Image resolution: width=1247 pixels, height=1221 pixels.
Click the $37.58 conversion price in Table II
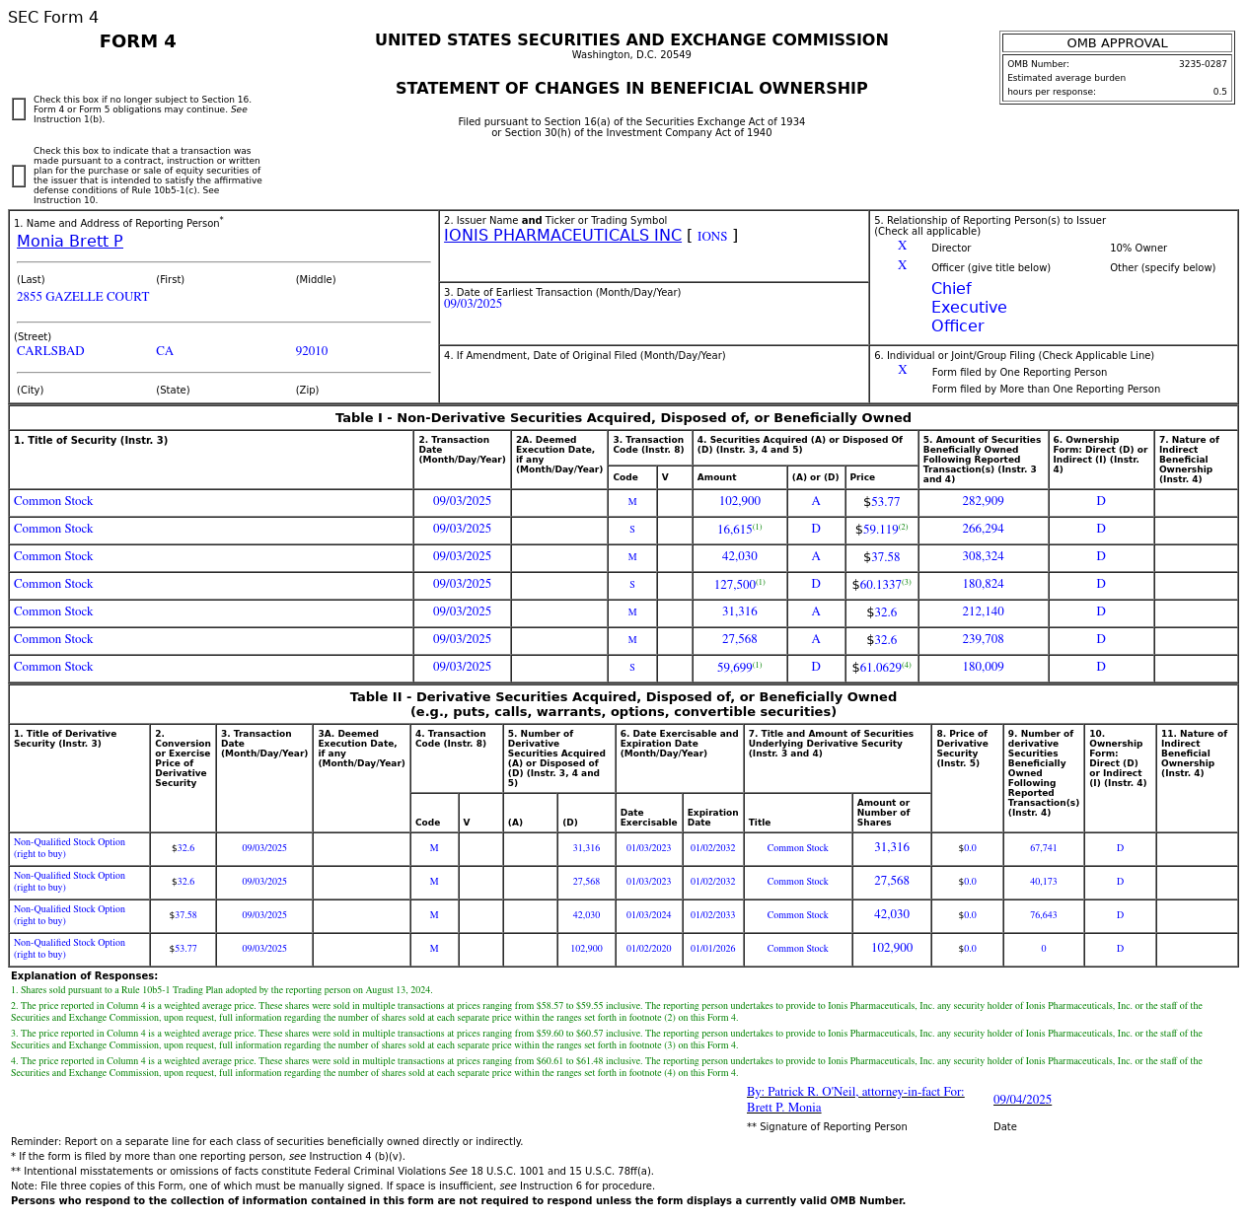pos(183,915)
